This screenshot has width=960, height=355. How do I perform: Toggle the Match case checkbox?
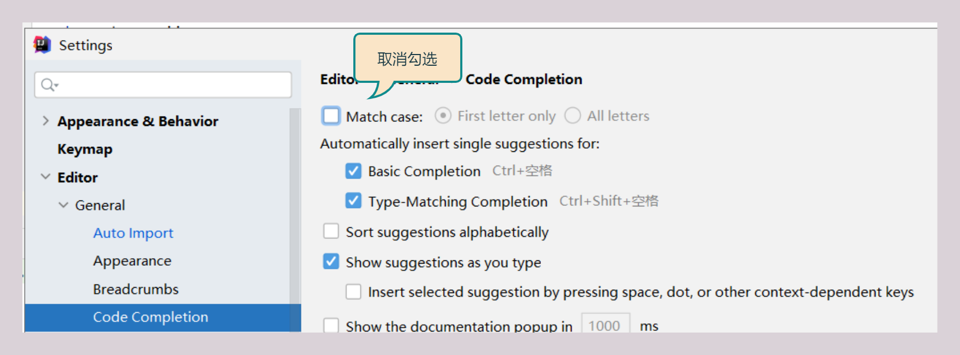(x=331, y=115)
